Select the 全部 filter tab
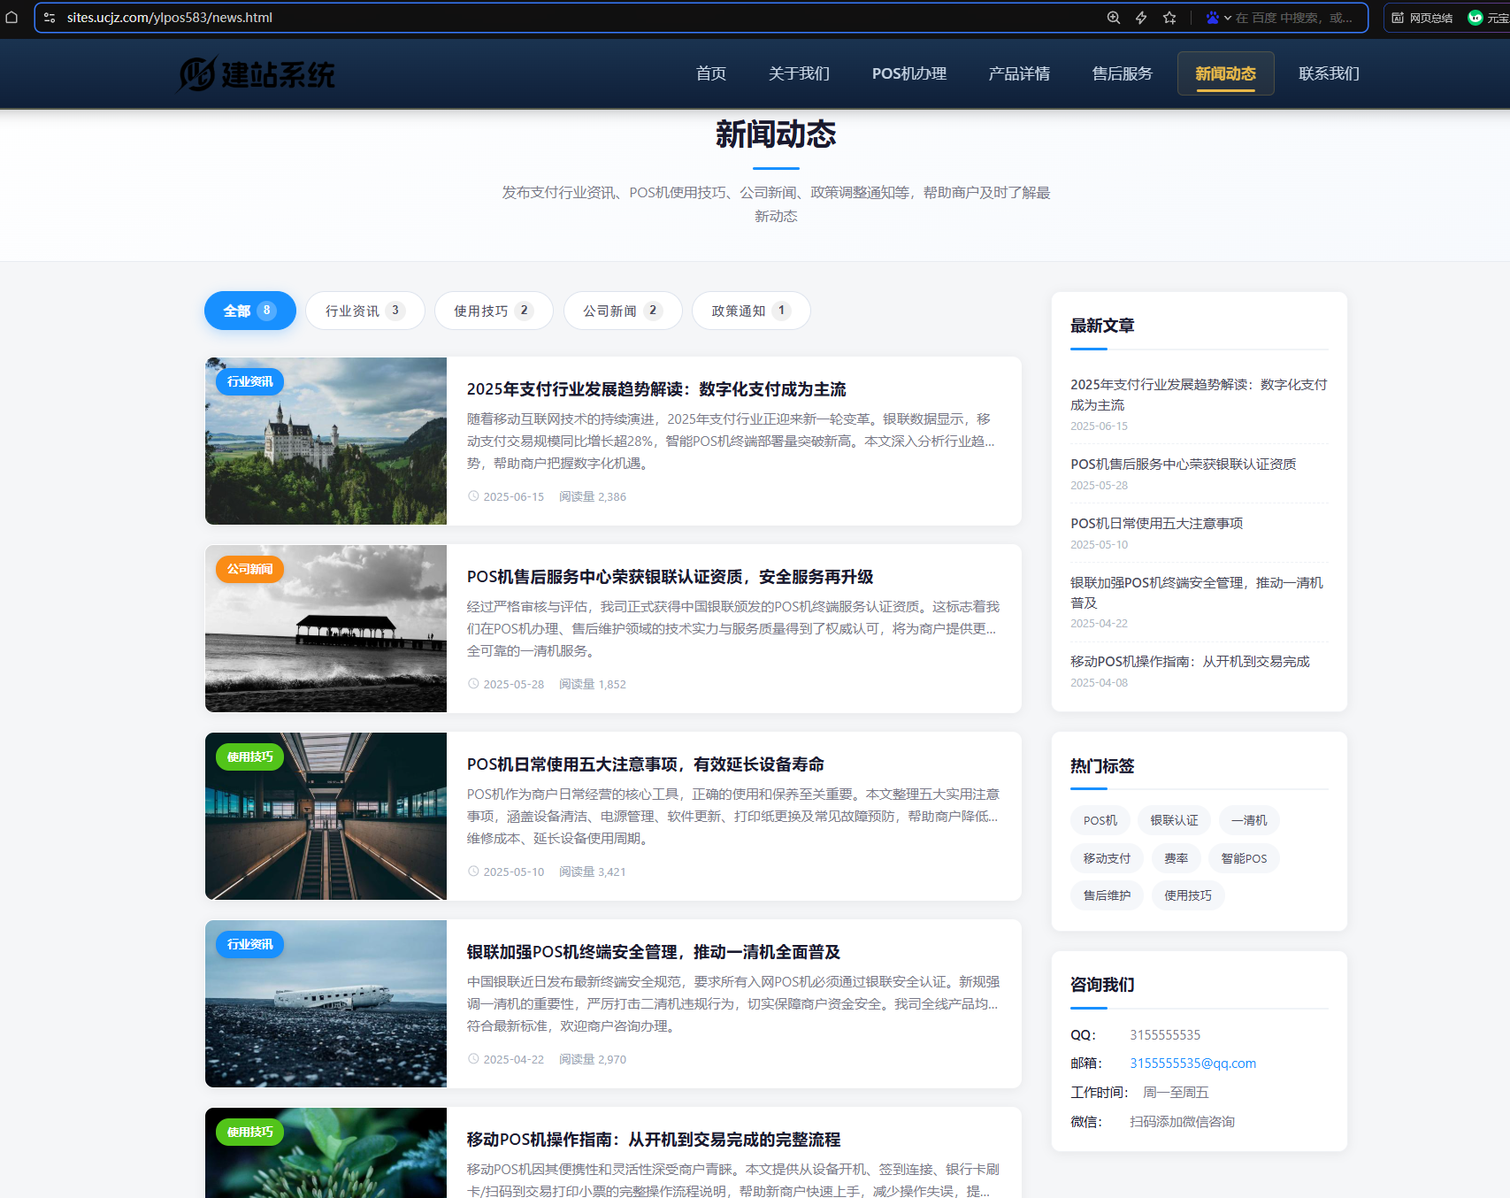Screen dimensions: 1510x1198 [x=250, y=311]
